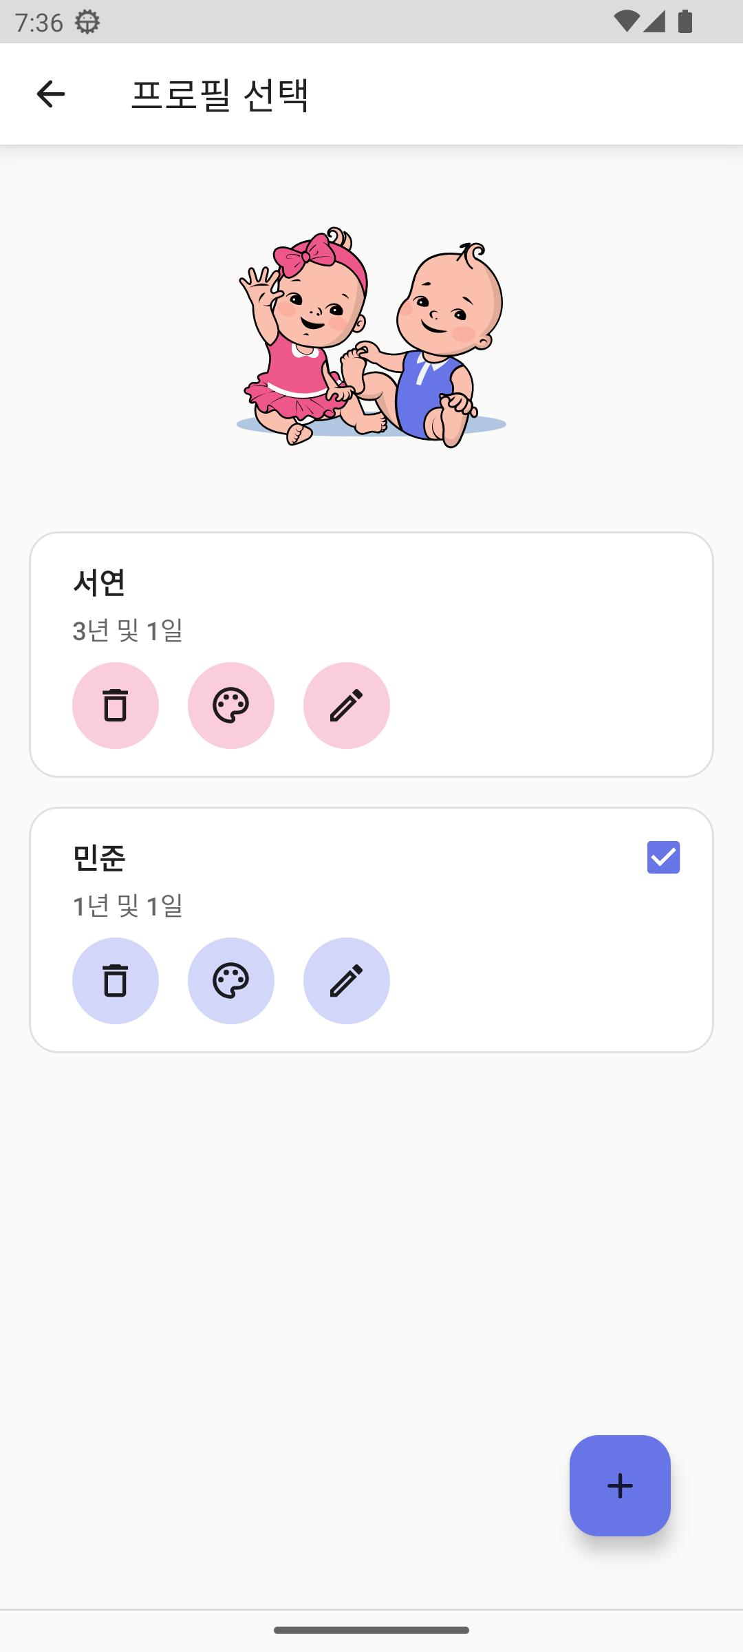
Task: Add a new profile with plus button
Action: [x=620, y=1485]
